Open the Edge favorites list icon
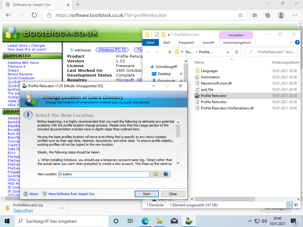The width and height of the screenshot is (303, 227). point(255,15)
